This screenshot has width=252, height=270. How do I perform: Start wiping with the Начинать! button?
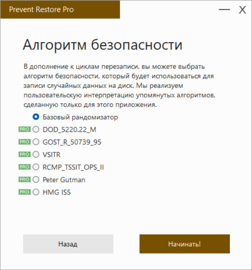[185, 244]
